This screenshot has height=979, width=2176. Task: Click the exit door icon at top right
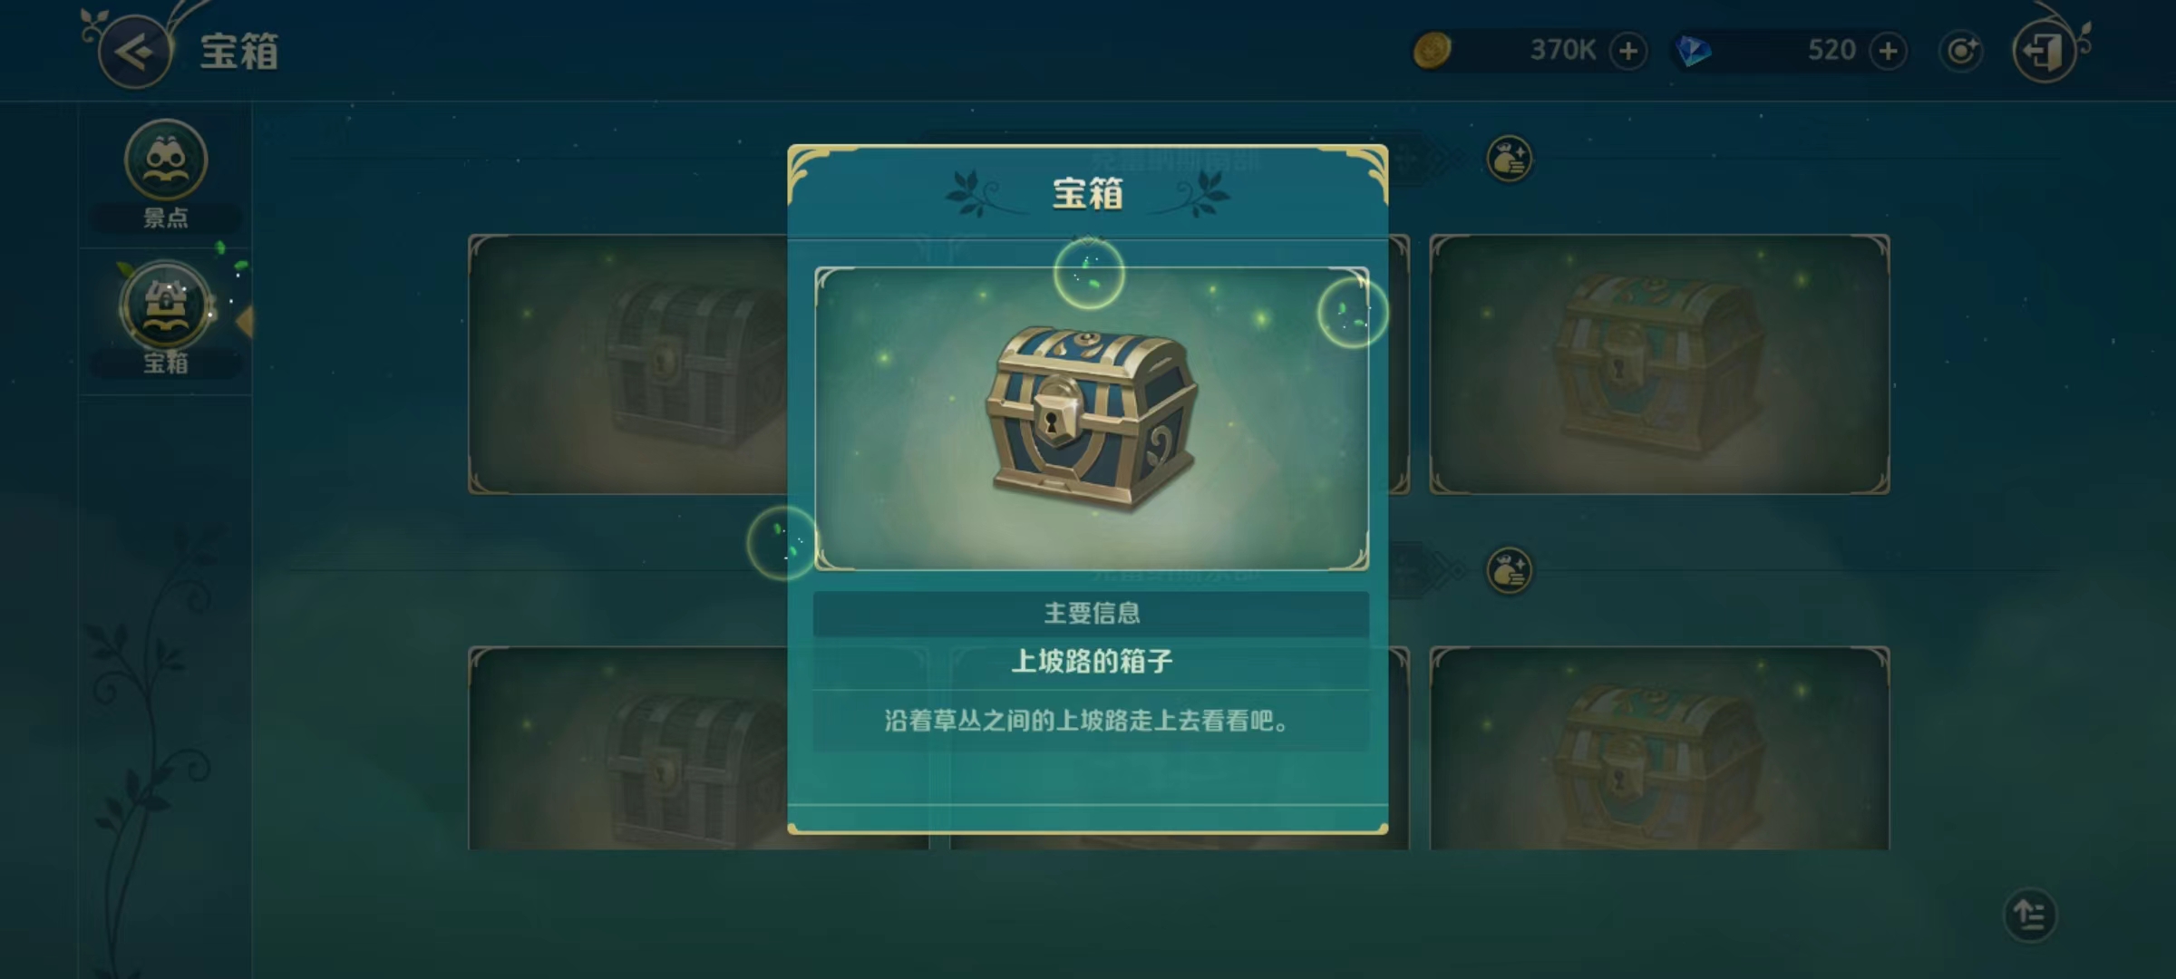(x=2044, y=52)
